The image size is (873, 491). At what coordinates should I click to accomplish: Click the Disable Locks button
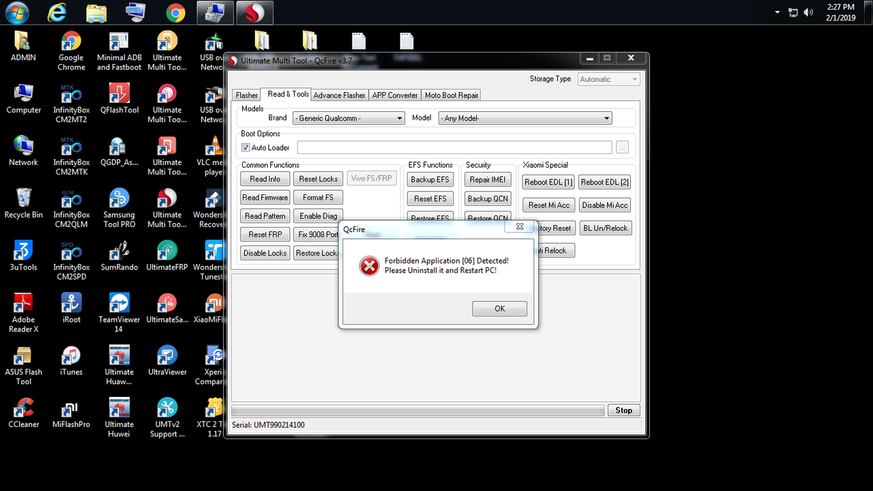coord(265,253)
